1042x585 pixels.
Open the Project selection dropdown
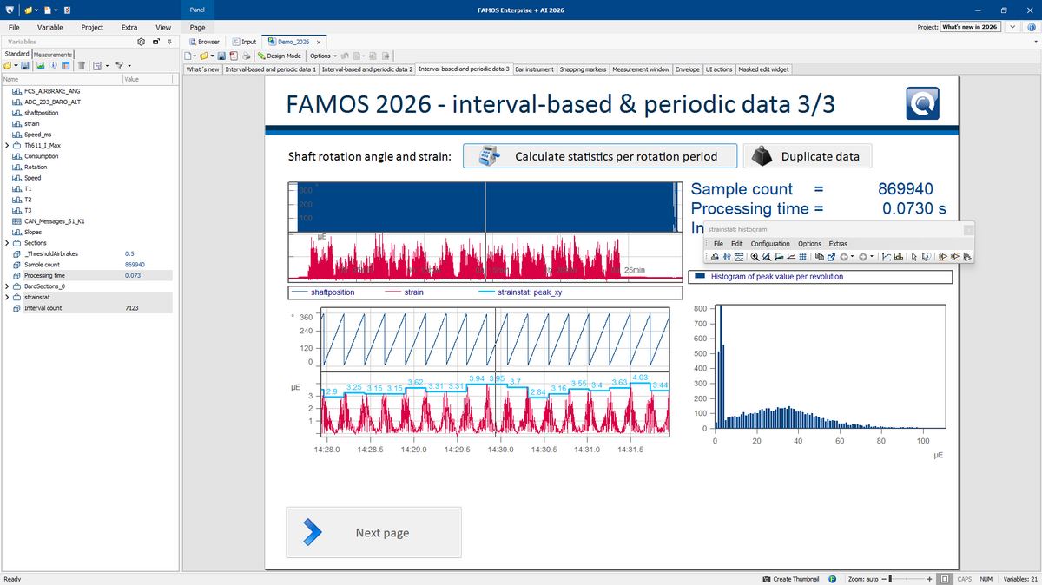(1013, 27)
